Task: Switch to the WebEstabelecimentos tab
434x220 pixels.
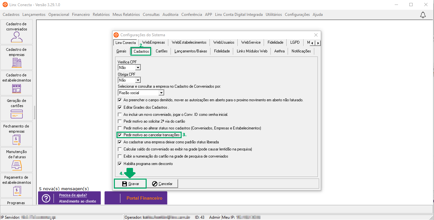Action: (x=189, y=42)
